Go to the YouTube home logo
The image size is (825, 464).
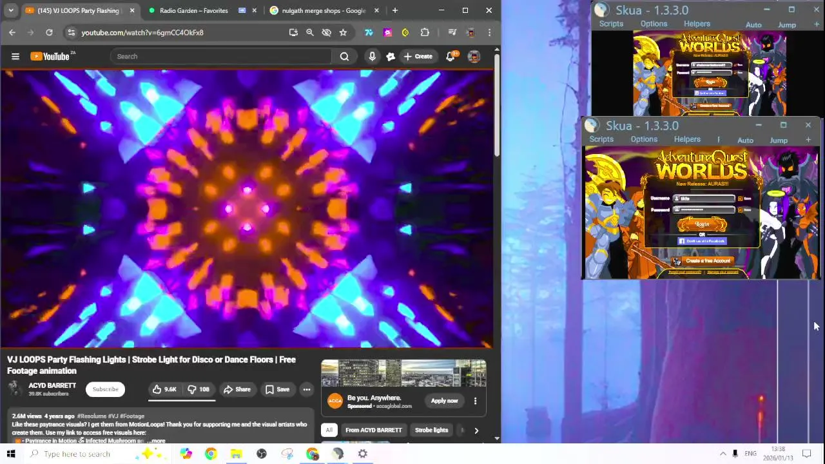coord(50,56)
